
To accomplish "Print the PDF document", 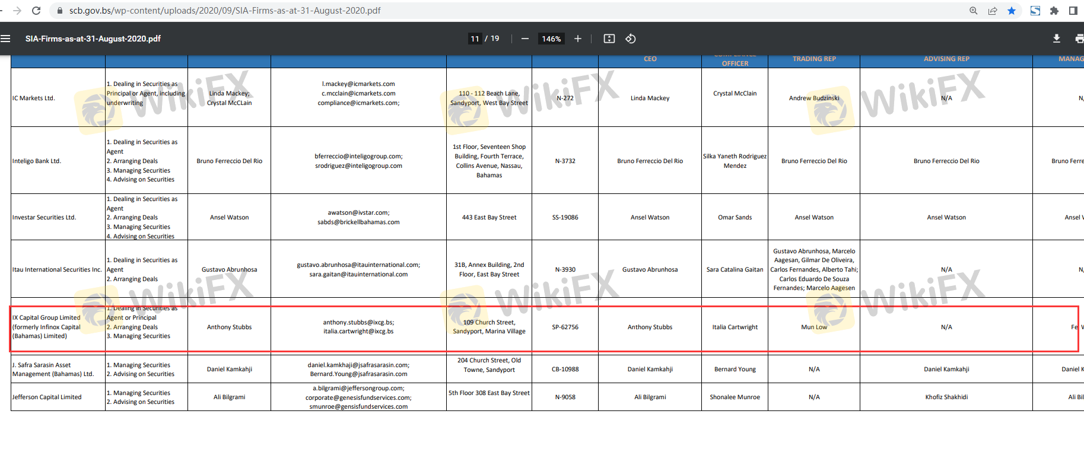I will pyautogui.click(x=1078, y=39).
